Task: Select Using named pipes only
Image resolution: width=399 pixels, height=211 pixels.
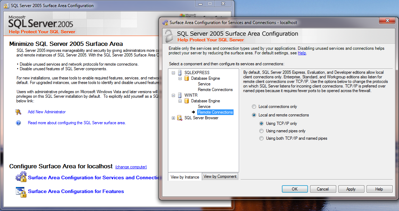Action: point(261,131)
